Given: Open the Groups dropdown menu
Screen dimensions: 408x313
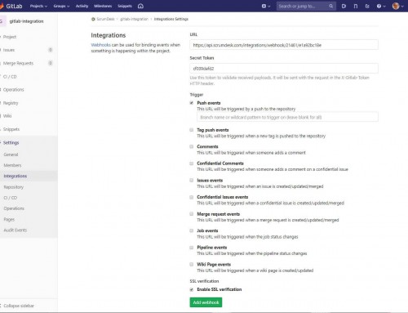Looking at the screenshot, I should tap(61, 6).
